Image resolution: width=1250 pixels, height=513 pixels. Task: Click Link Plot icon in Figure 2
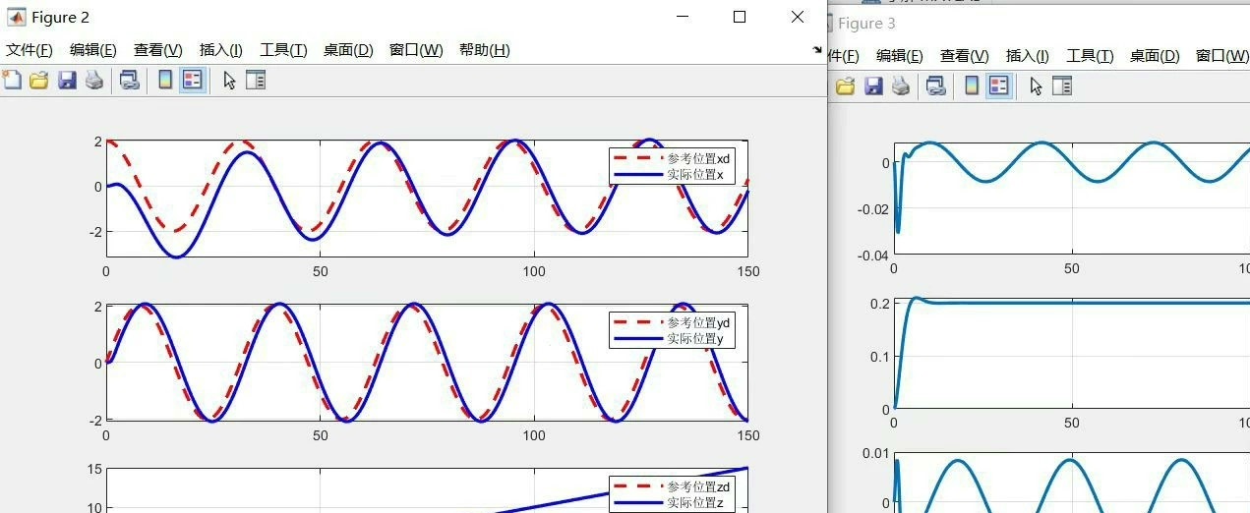(129, 81)
